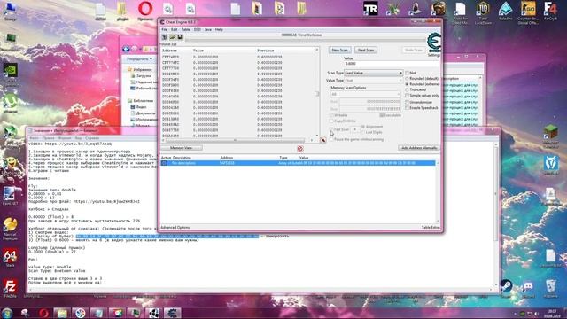
Task: Click the Memory View button
Action: pos(181,148)
